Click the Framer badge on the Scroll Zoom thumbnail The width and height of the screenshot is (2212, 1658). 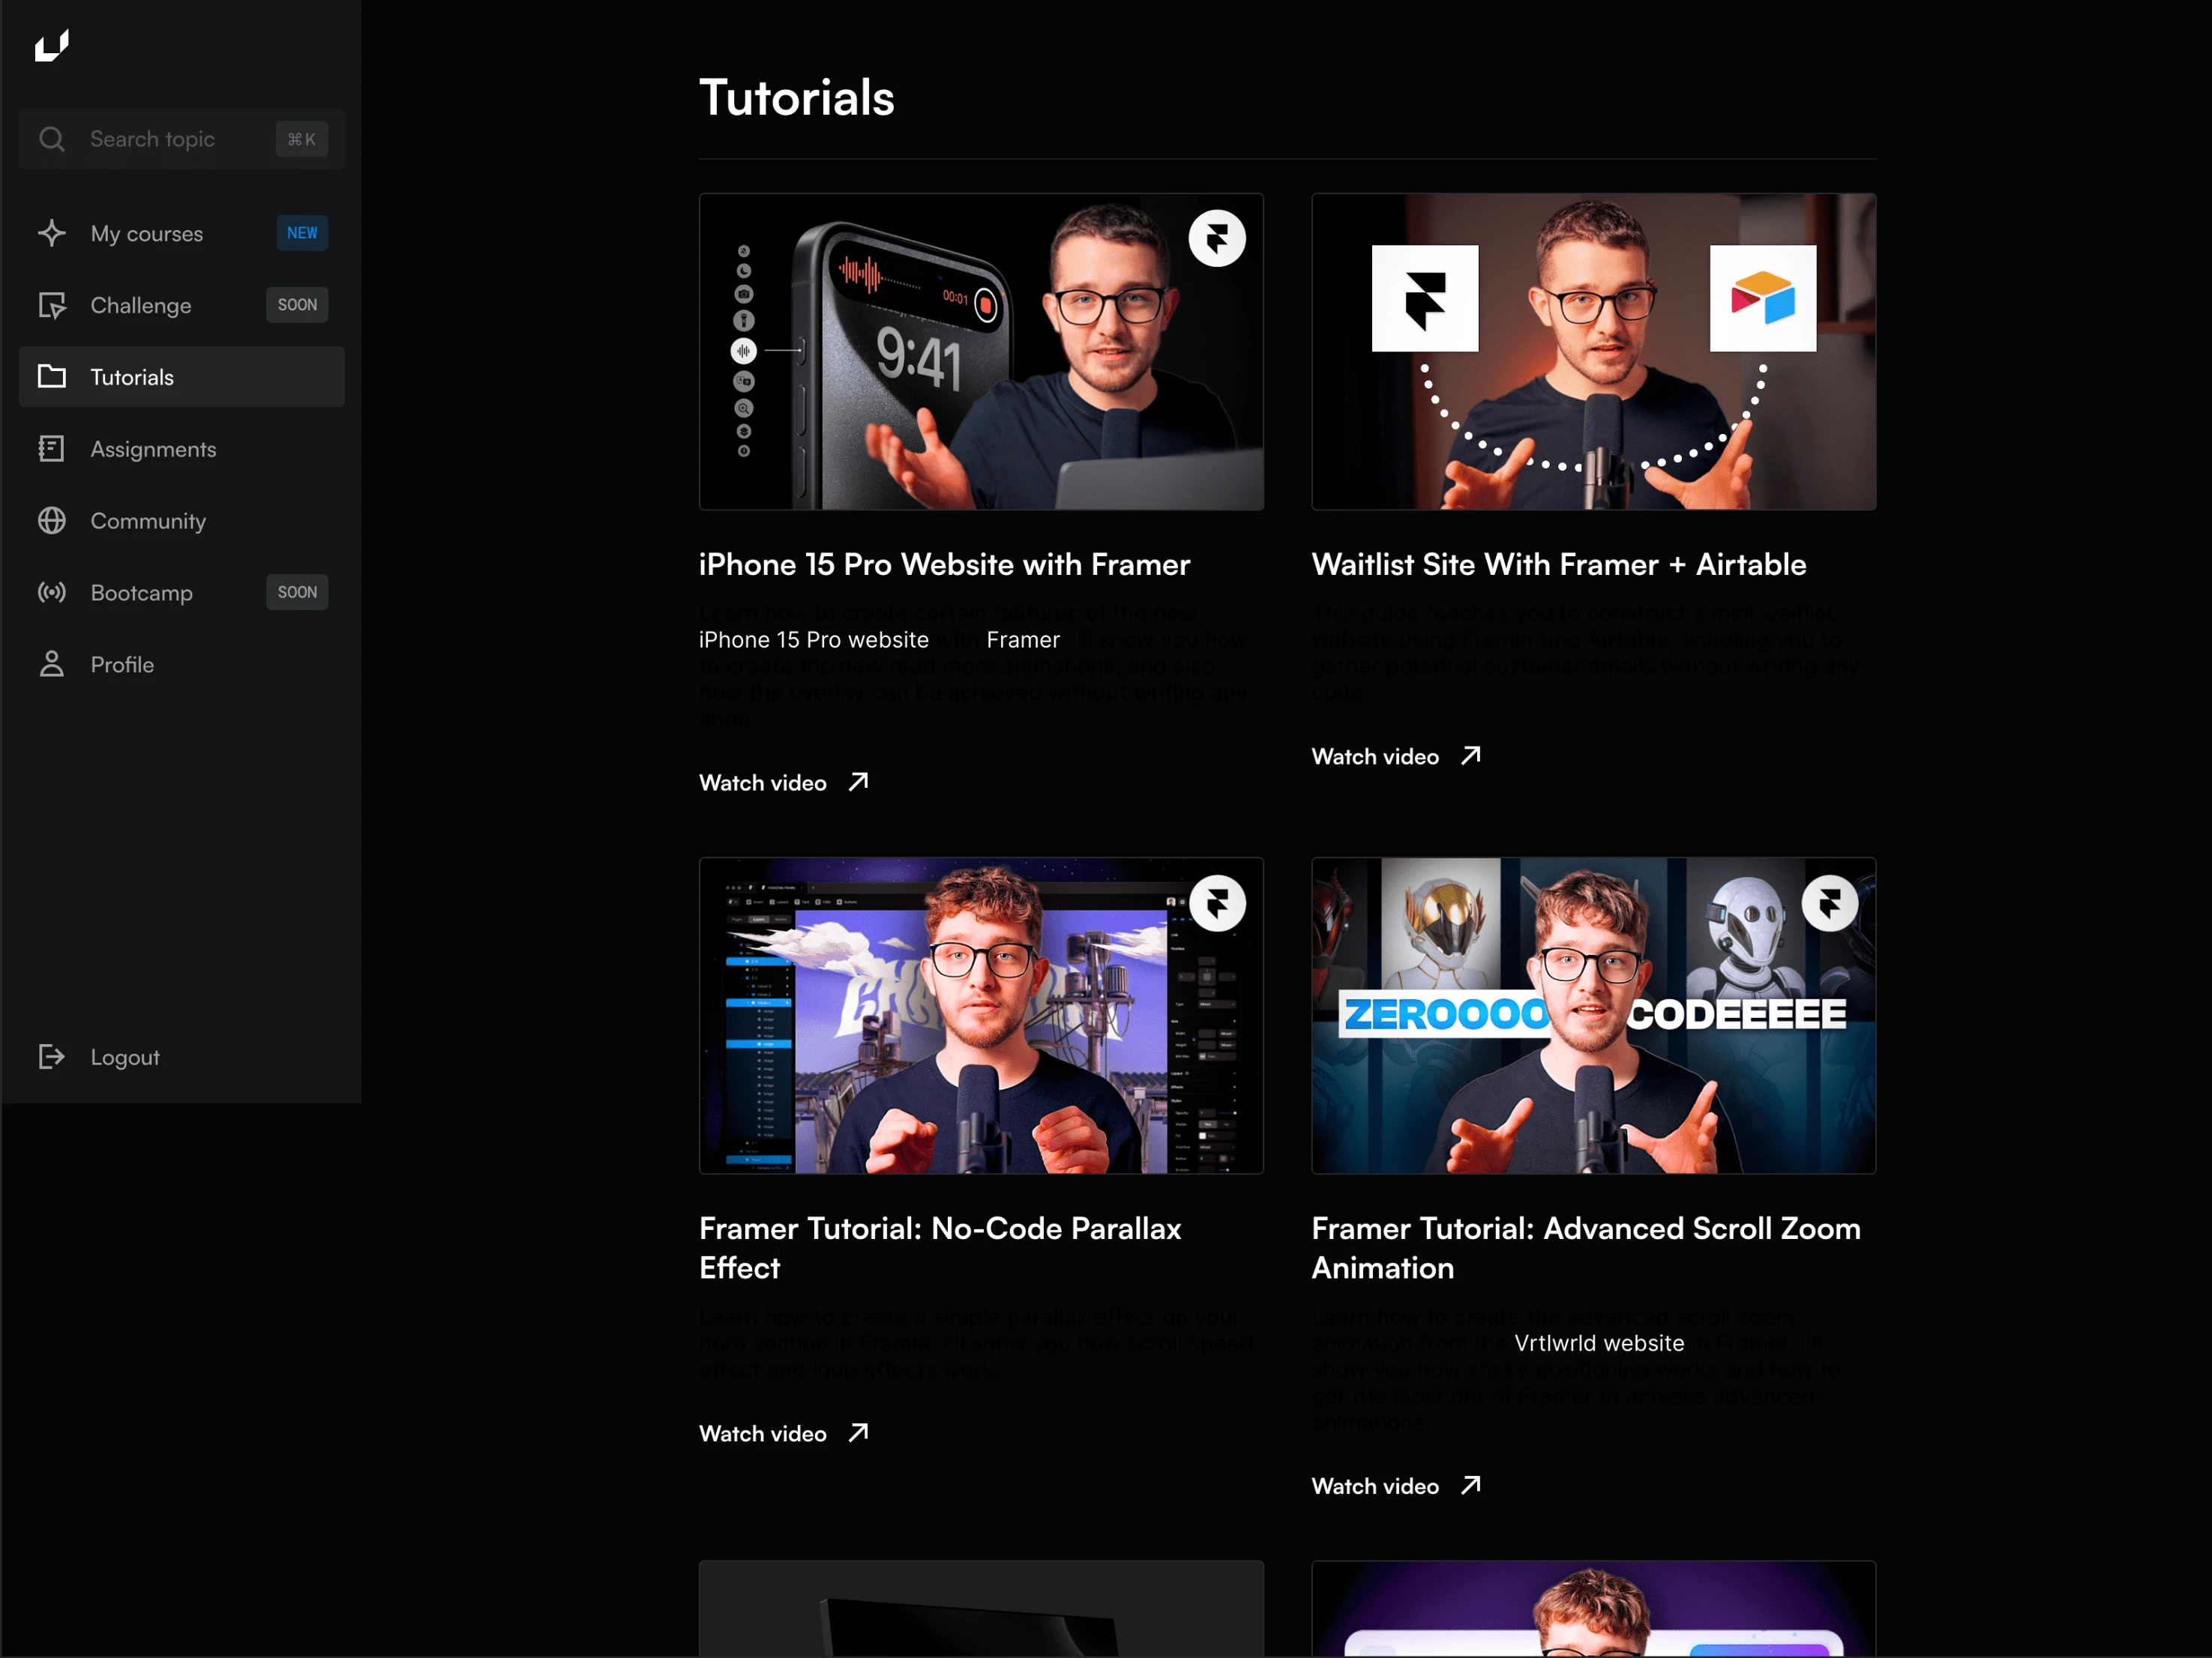1830,903
